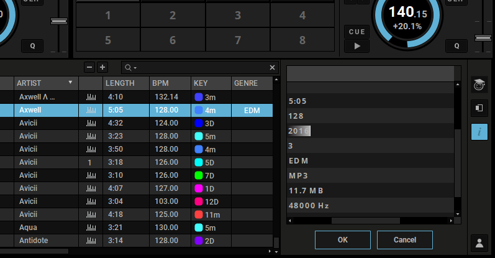Click hot cue pad 1
The image size is (495, 258).
point(108,15)
